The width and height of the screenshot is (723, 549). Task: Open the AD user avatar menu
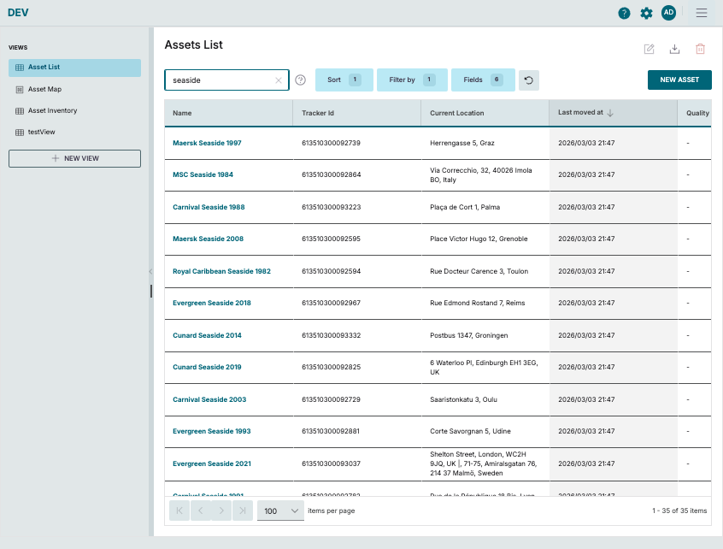coord(668,13)
